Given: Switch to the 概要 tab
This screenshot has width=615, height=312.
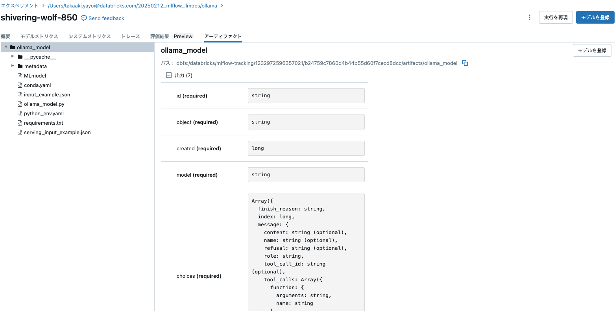Looking at the screenshot, I should point(6,36).
